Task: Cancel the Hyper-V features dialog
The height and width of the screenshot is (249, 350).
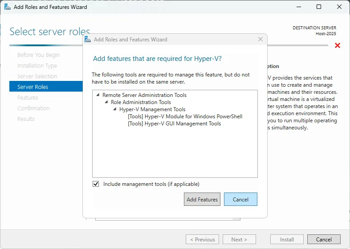Action: click(x=240, y=199)
